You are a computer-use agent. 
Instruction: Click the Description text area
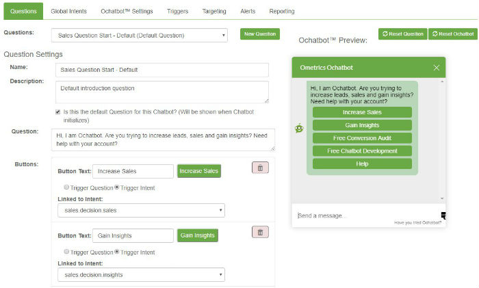(x=162, y=92)
